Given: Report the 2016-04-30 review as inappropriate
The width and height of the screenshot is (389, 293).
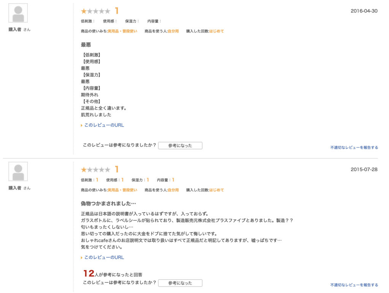Looking at the screenshot, I should [354, 147].
